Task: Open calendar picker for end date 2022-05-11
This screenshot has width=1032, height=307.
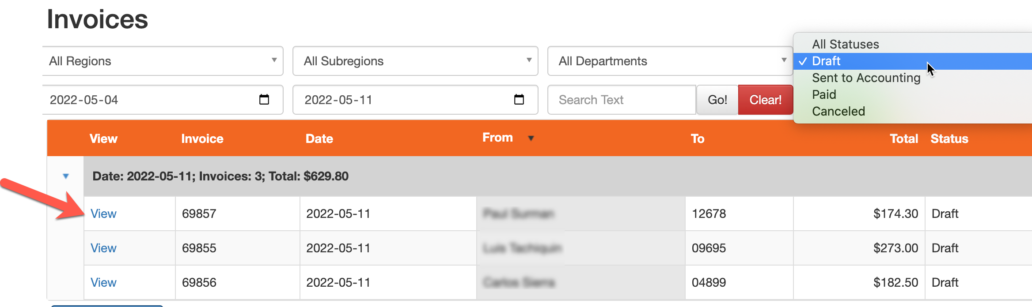Action: 519,100
